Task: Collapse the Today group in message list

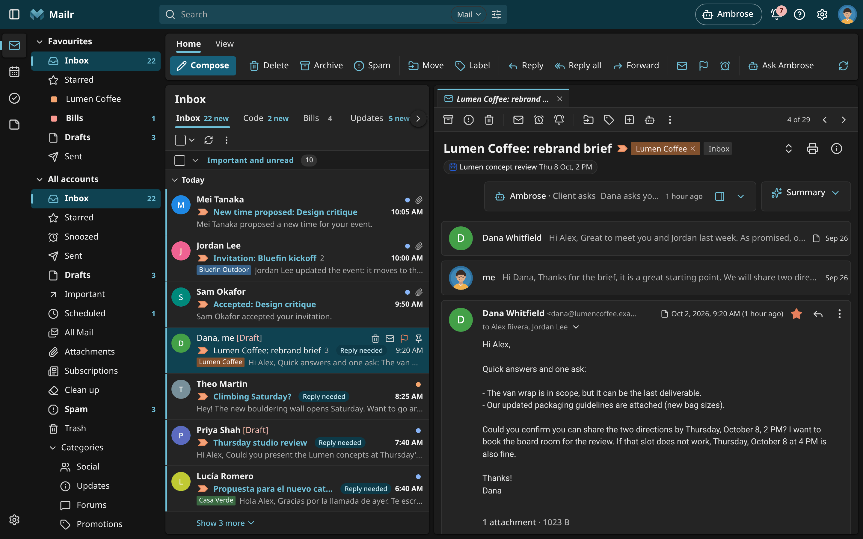Action: 175,180
